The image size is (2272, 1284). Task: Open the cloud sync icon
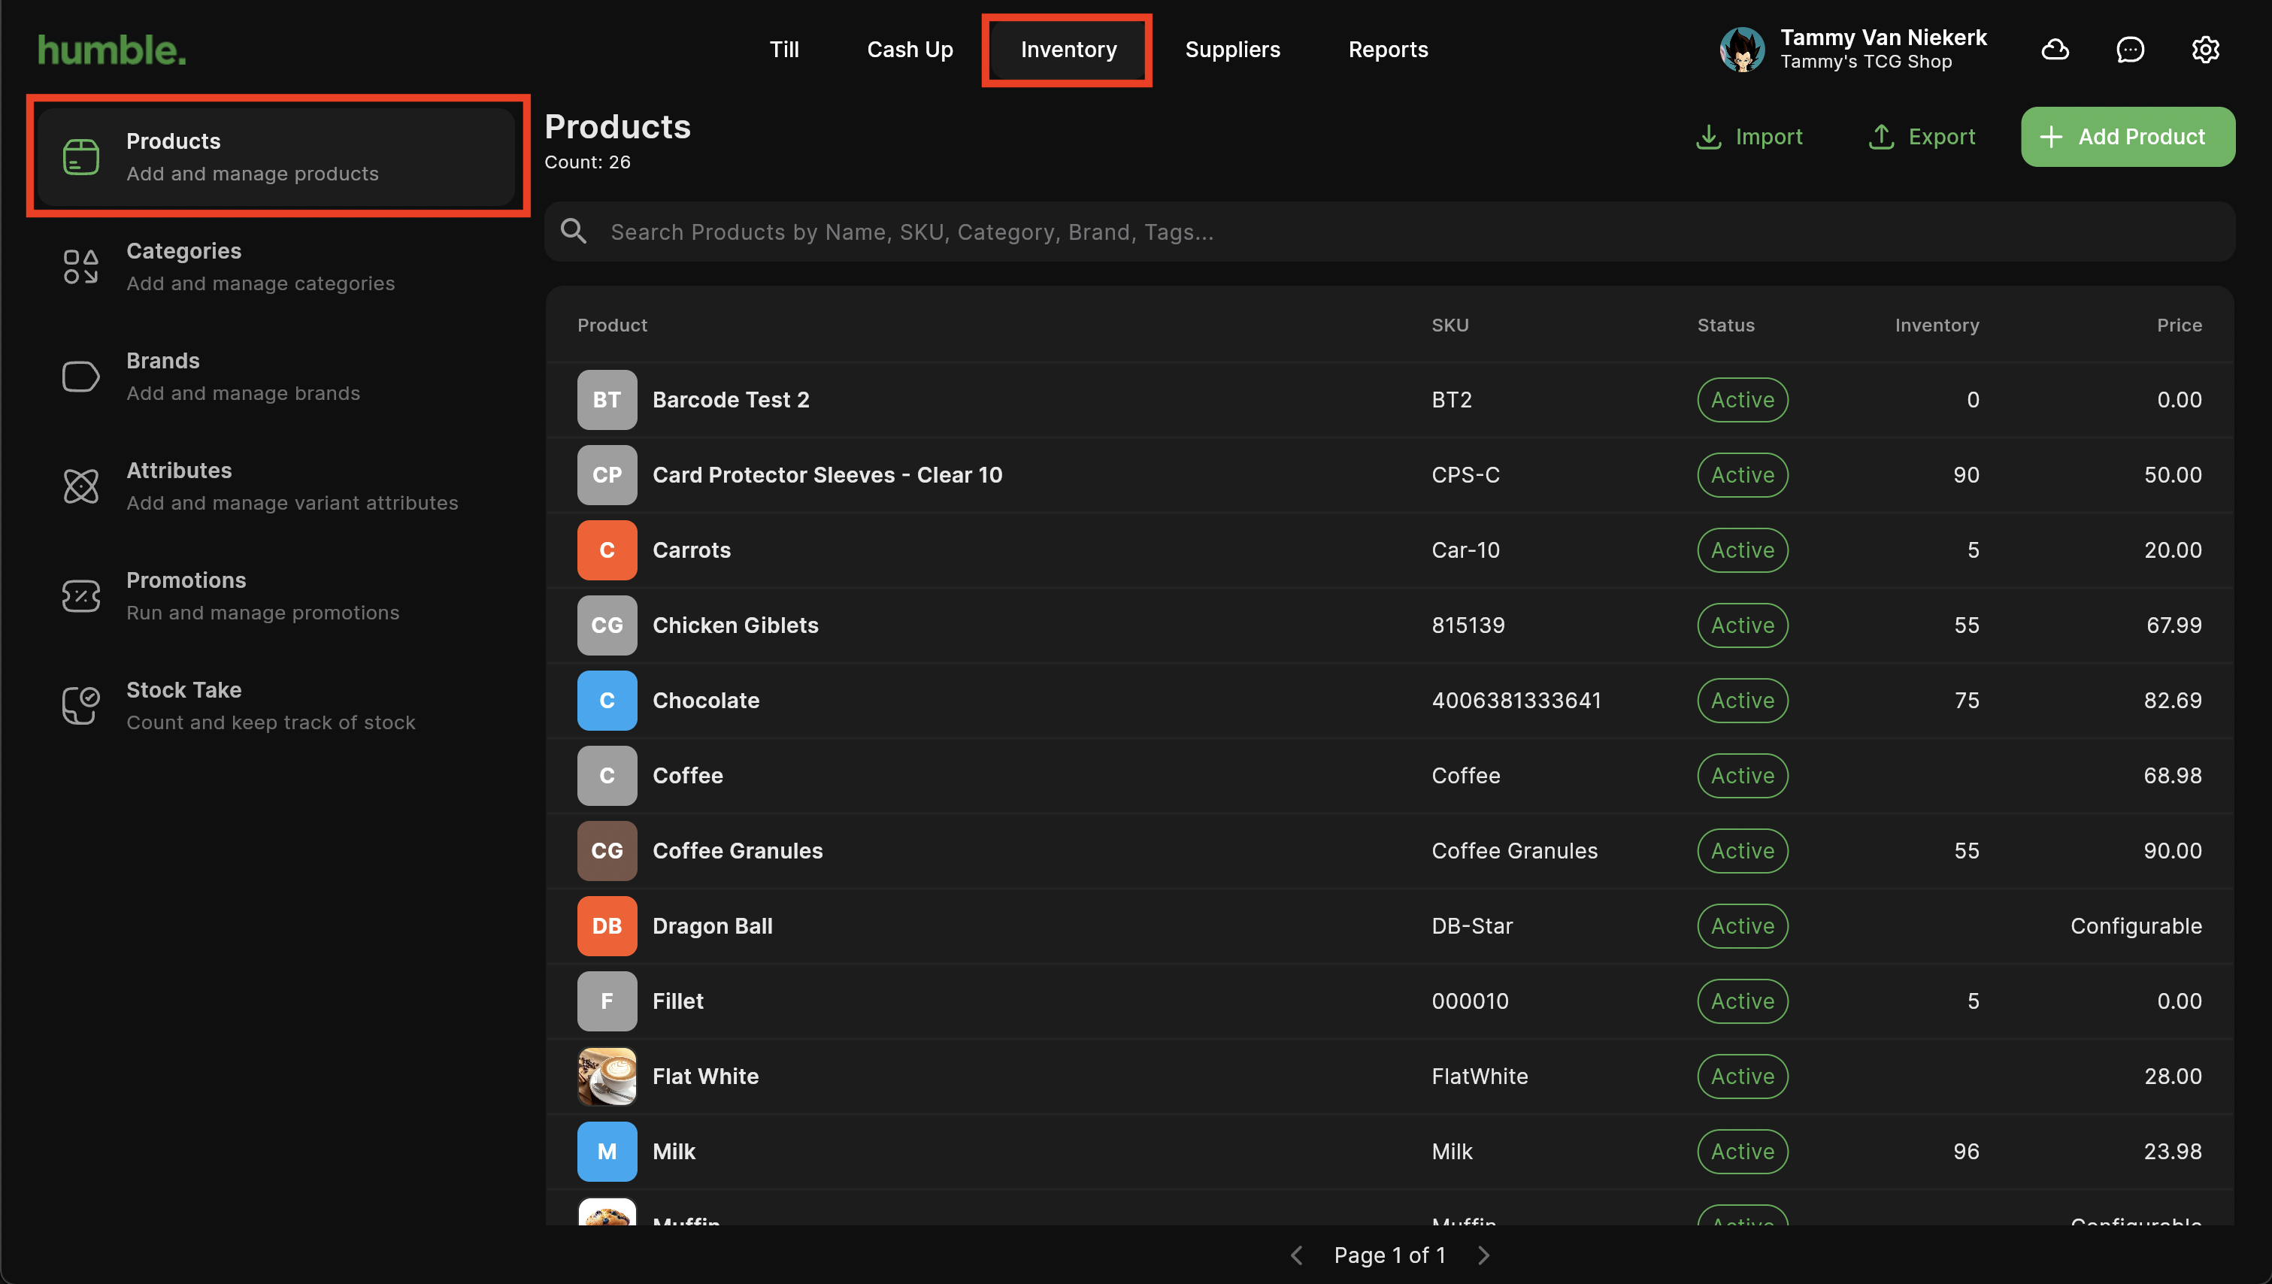[x=2055, y=50]
